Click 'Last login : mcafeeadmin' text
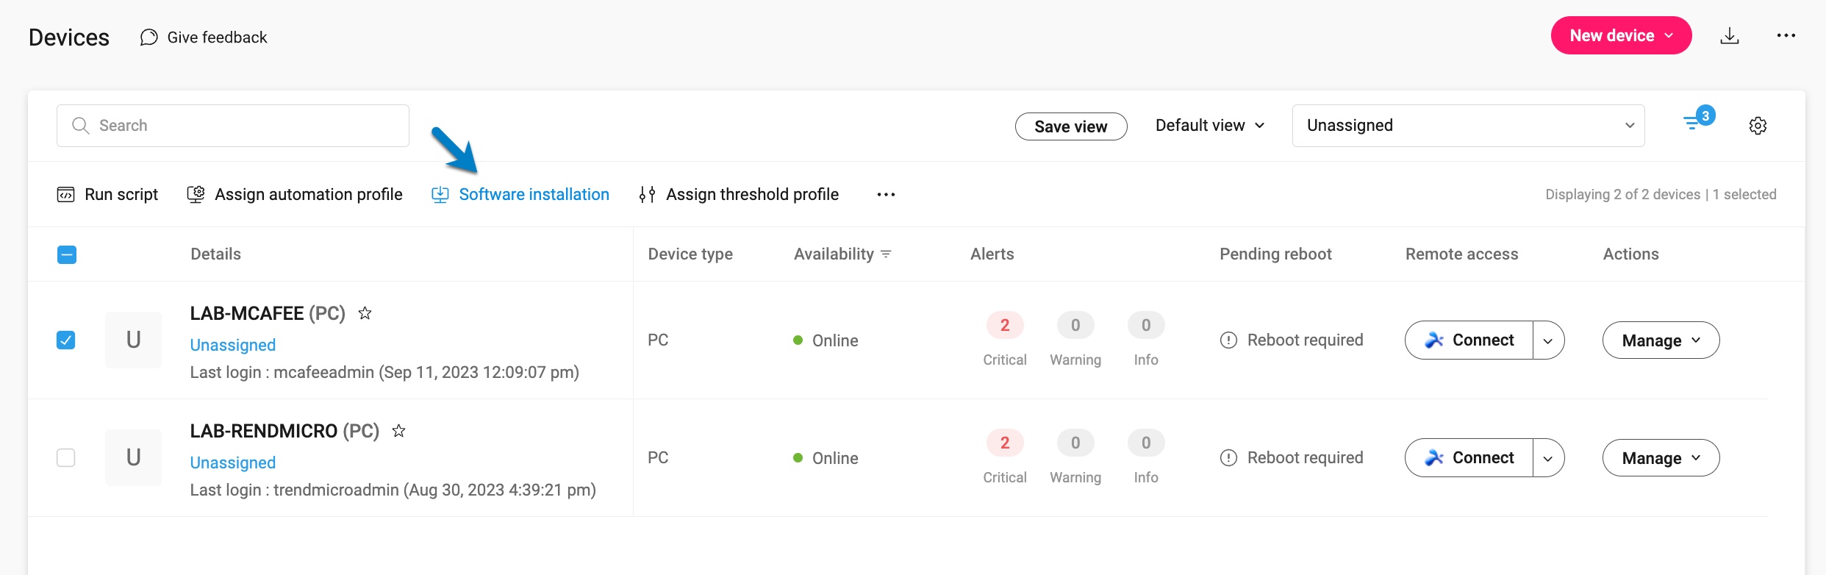 coord(282,373)
